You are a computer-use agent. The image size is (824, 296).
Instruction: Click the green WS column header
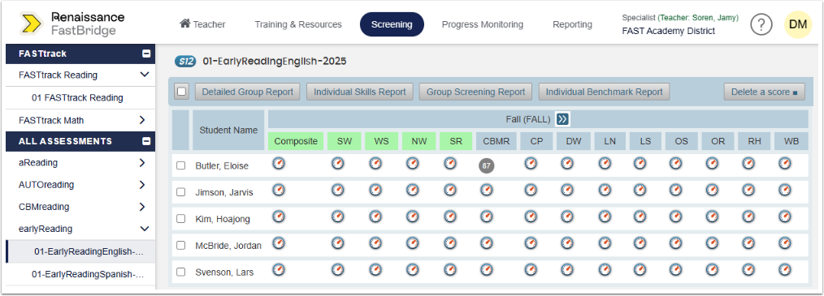coord(381,141)
